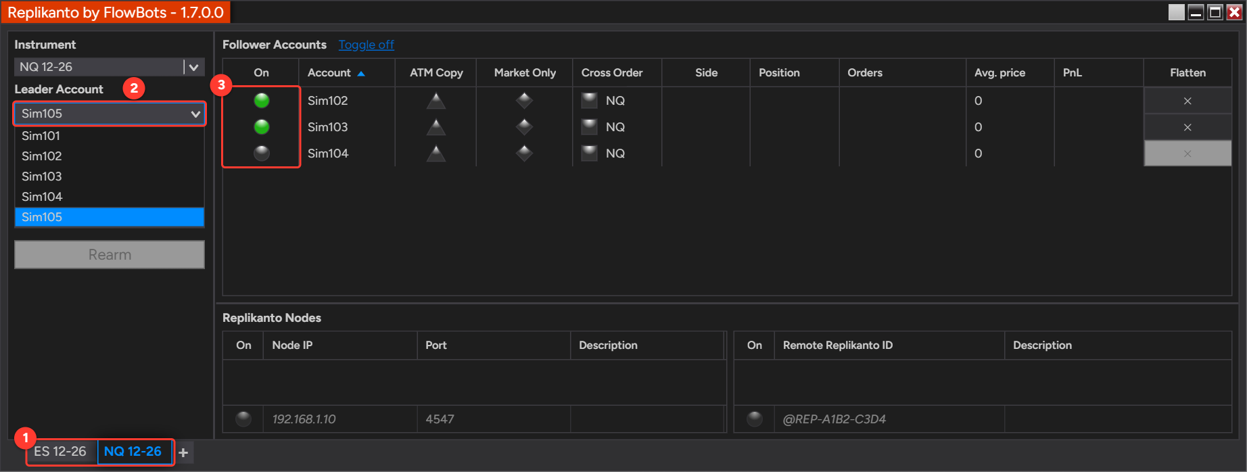Screen dimensions: 1247x472
Task: Toggle ATM Copy triangle for Sim104
Action: pos(436,154)
